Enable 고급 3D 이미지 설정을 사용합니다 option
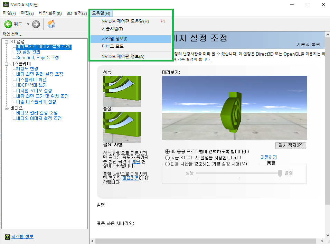Viewport: 330px width, 244px height. click(167, 157)
